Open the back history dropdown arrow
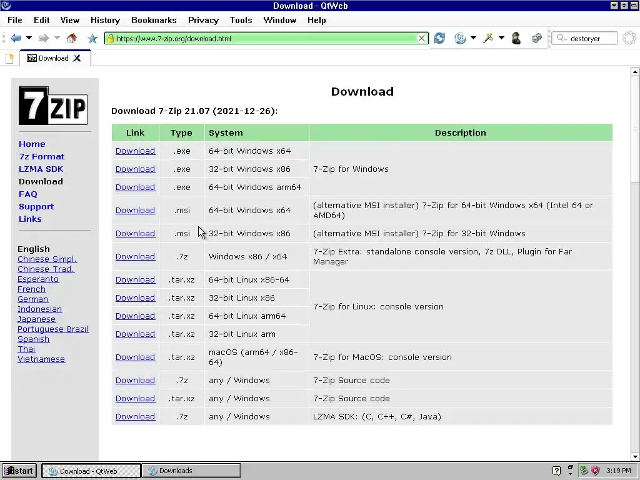640x480 pixels. coord(29,38)
